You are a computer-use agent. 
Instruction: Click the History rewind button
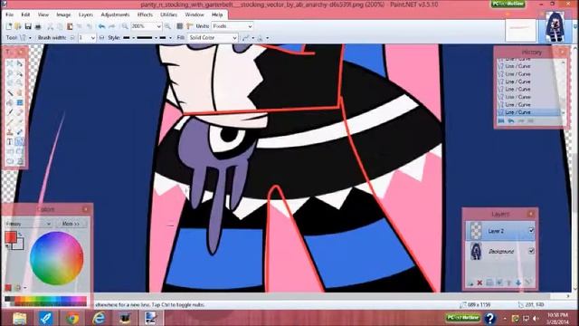click(501, 120)
